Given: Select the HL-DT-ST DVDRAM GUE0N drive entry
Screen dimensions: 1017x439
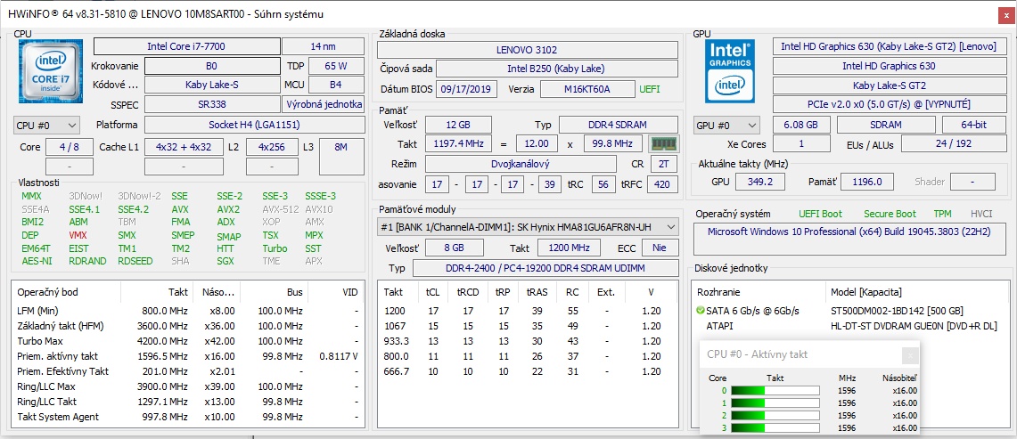Looking at the screenshot, I should tap(851, 326).
